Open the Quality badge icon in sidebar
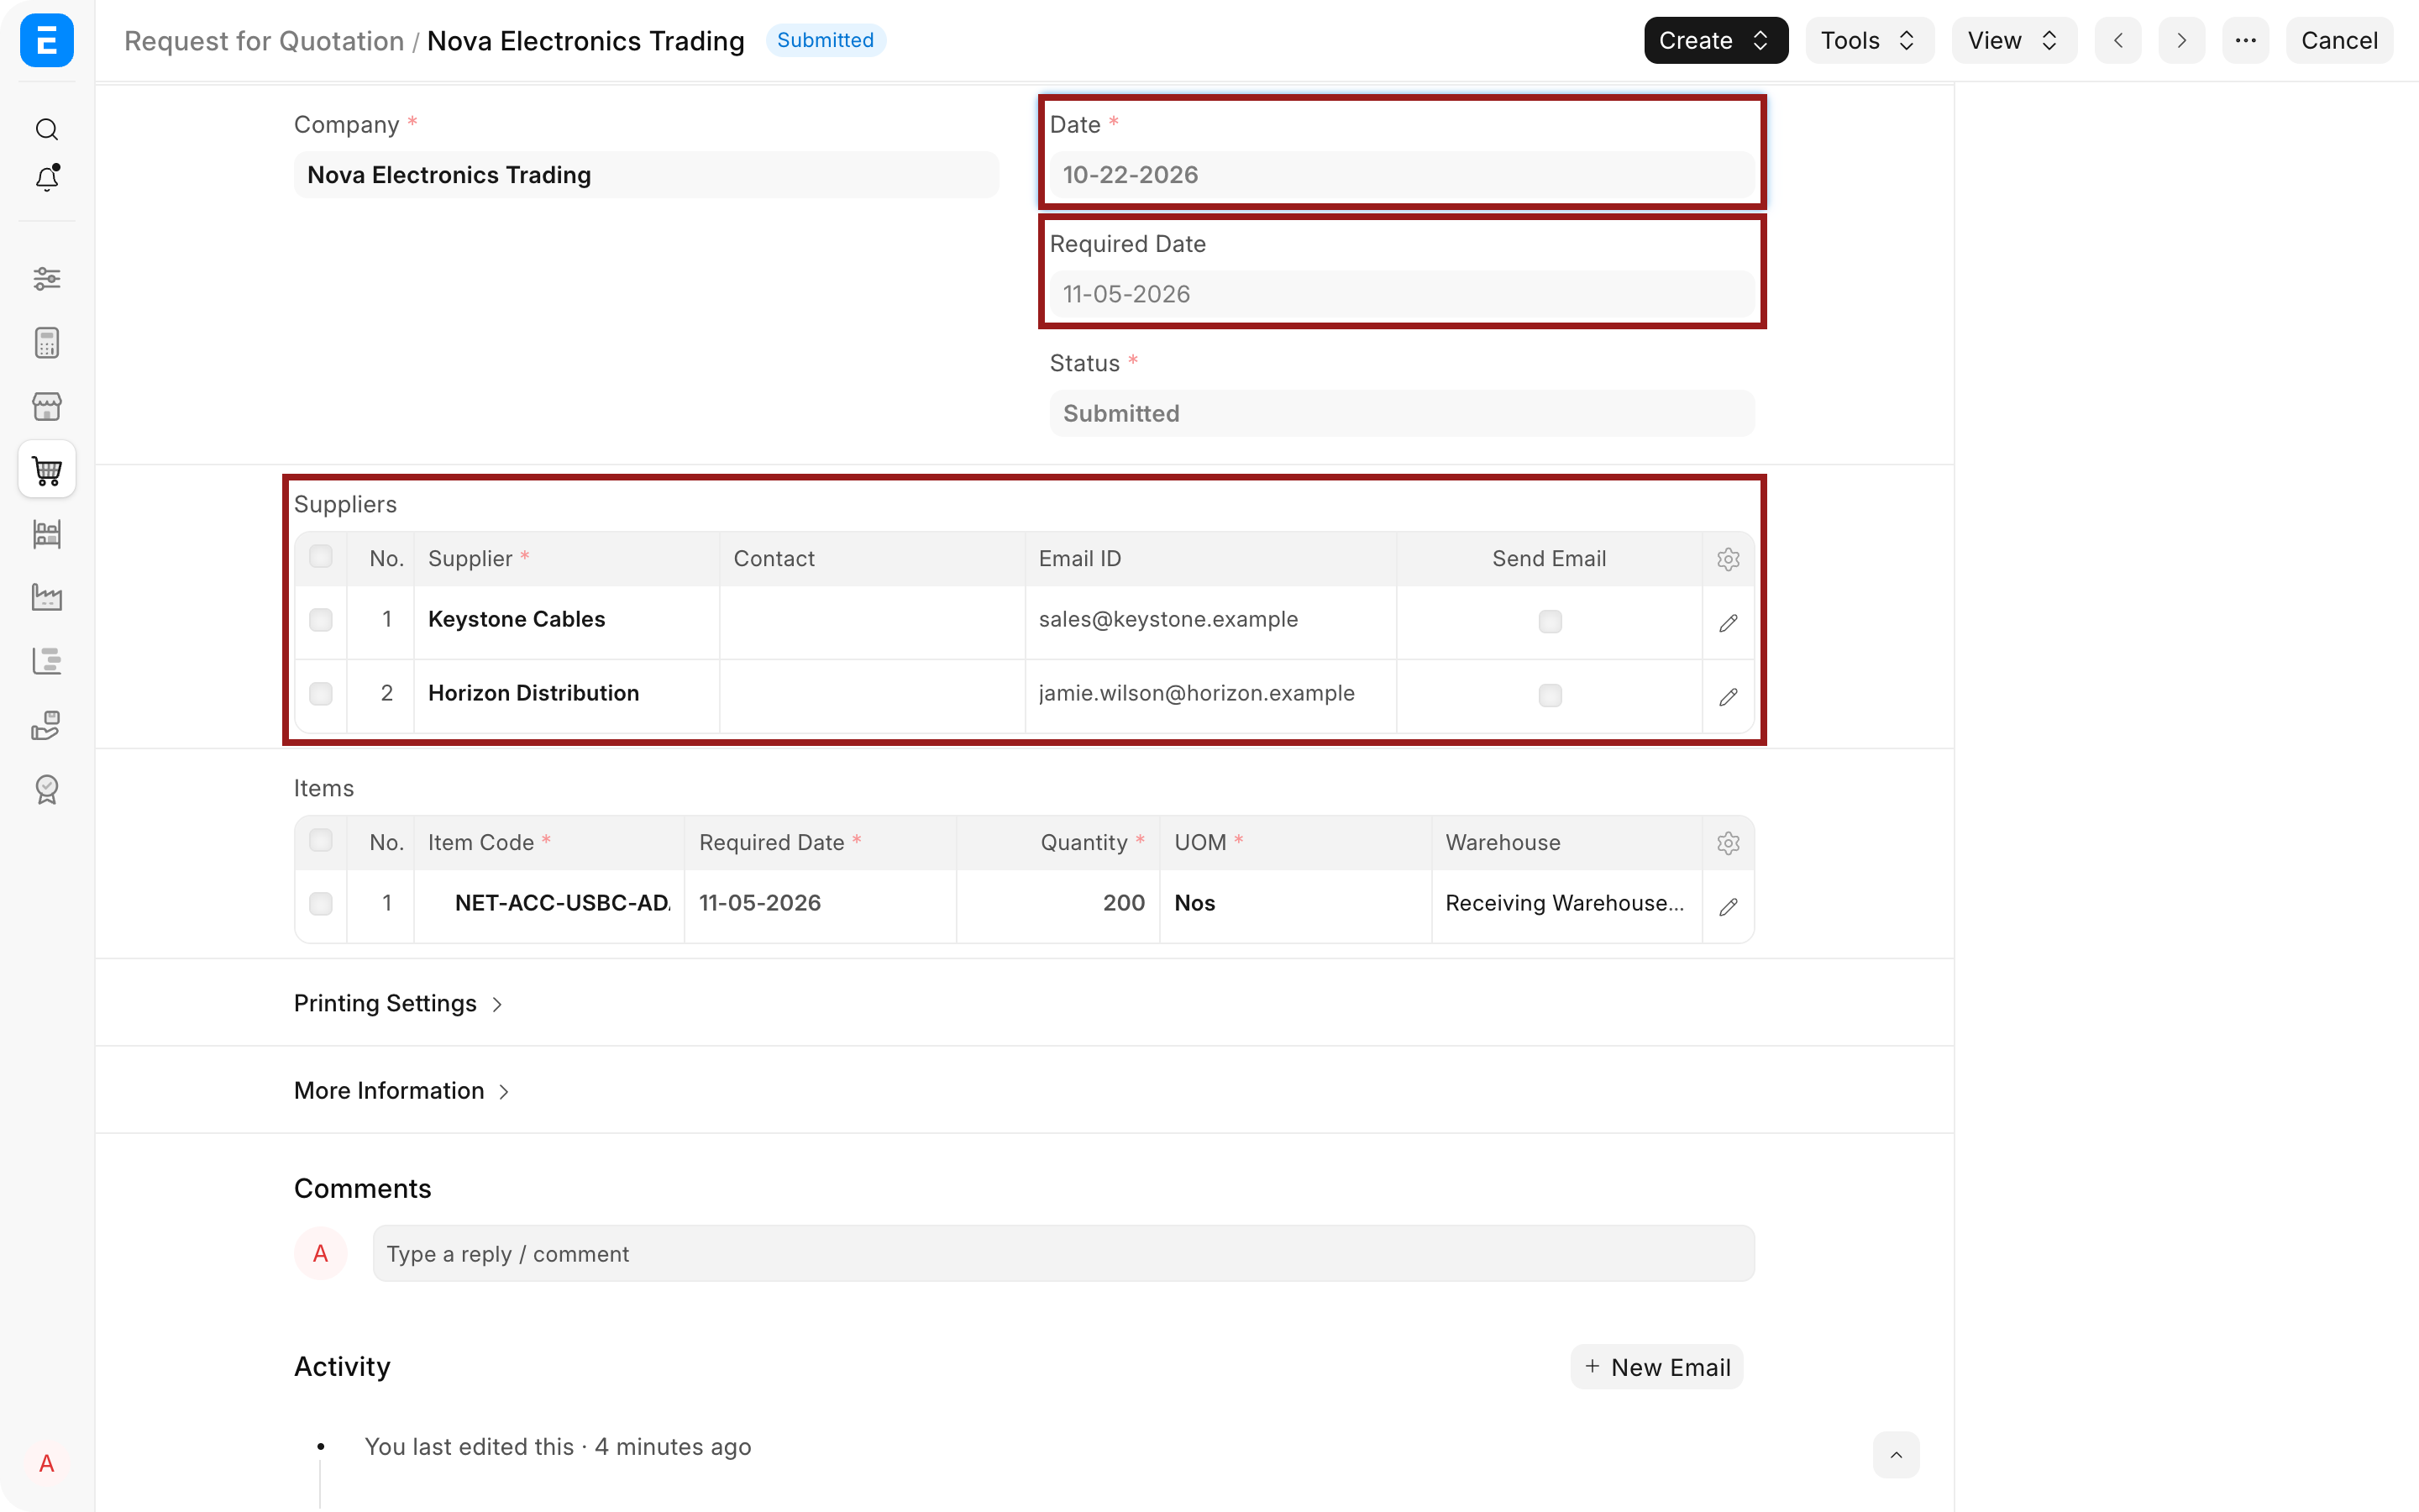The image size is (2419, 1512). tap(47, 789)
